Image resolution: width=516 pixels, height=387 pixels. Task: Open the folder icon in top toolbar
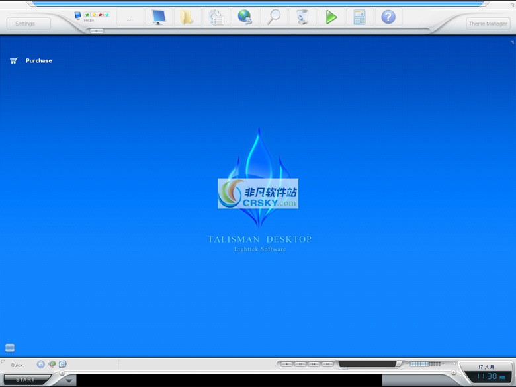[187, 17]
